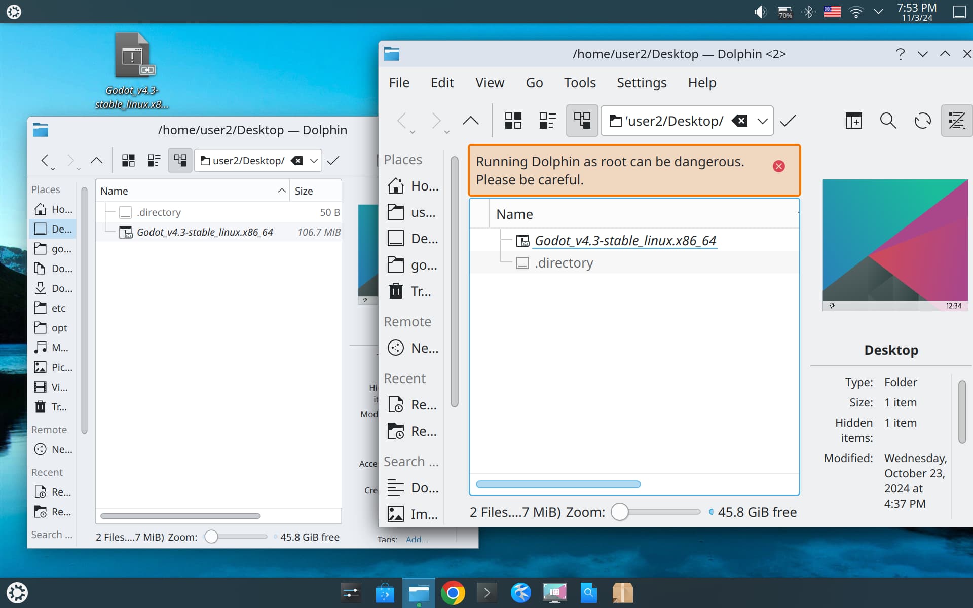
Task: Open location dropdown in first Dolphin window
Action: (x=314, y=161)
